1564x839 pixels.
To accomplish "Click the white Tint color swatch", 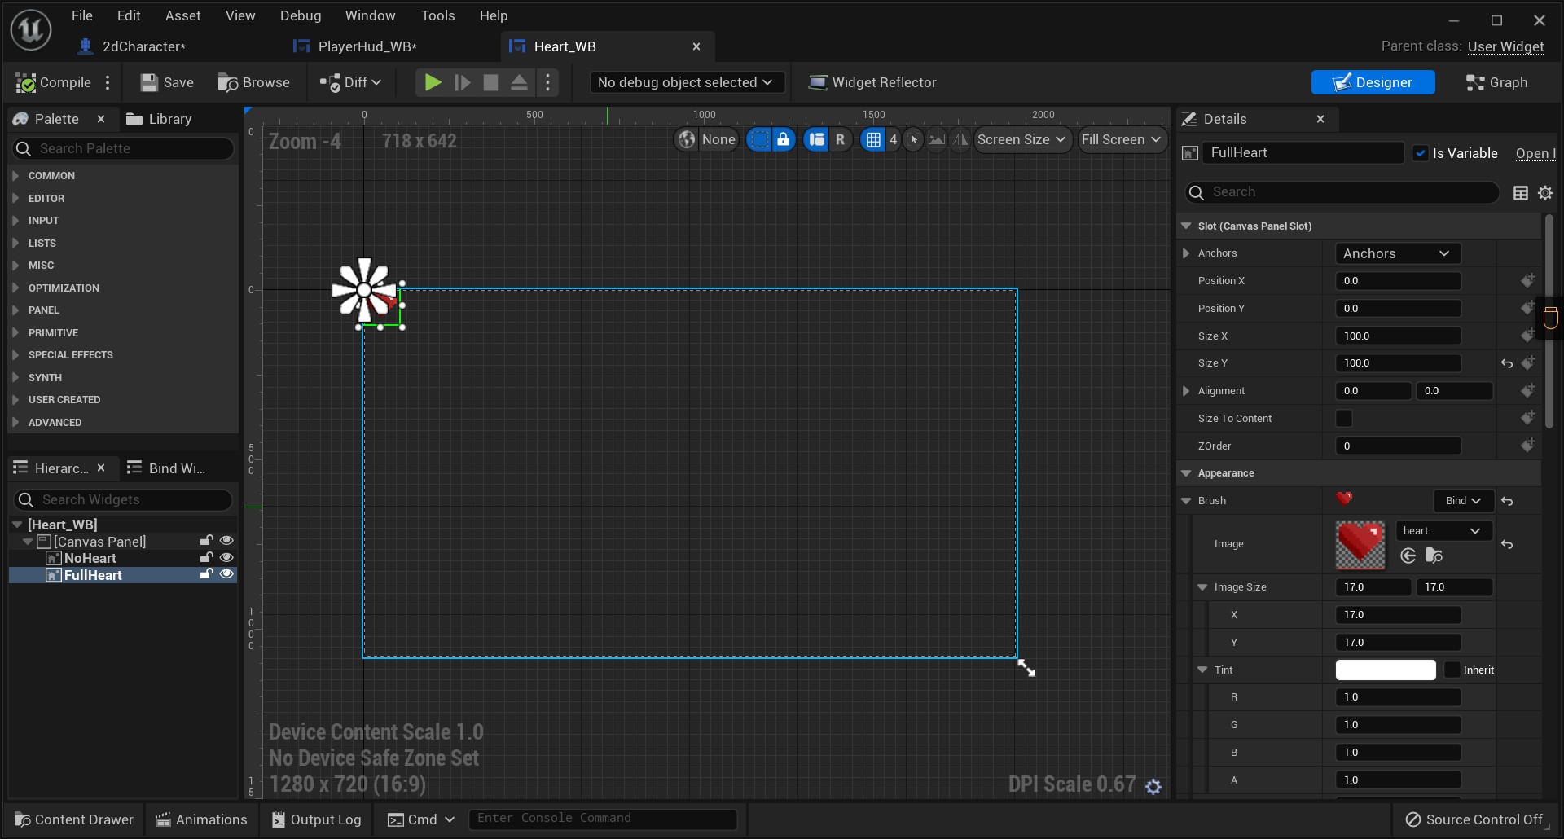I will [x=1385, y=670].
